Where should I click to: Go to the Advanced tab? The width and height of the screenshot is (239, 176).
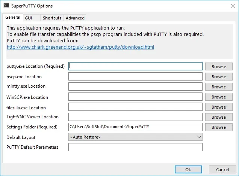(x=75, y=18)
